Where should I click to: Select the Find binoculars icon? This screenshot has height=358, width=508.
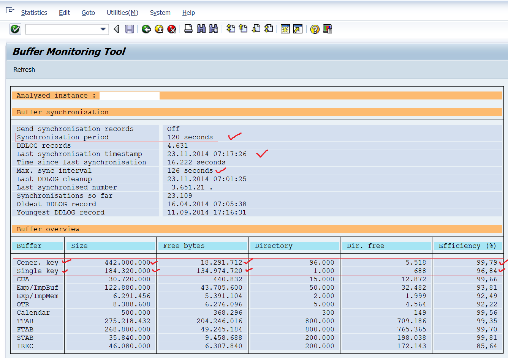[201, 29]
